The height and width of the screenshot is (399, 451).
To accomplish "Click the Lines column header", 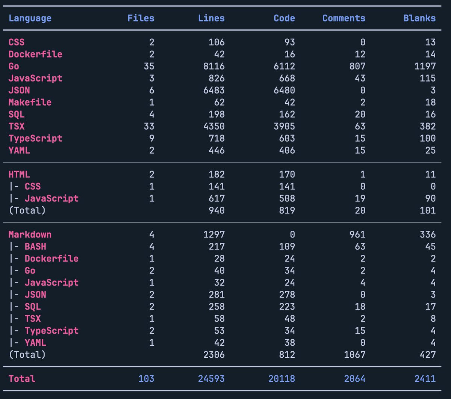I will (211, 18).
